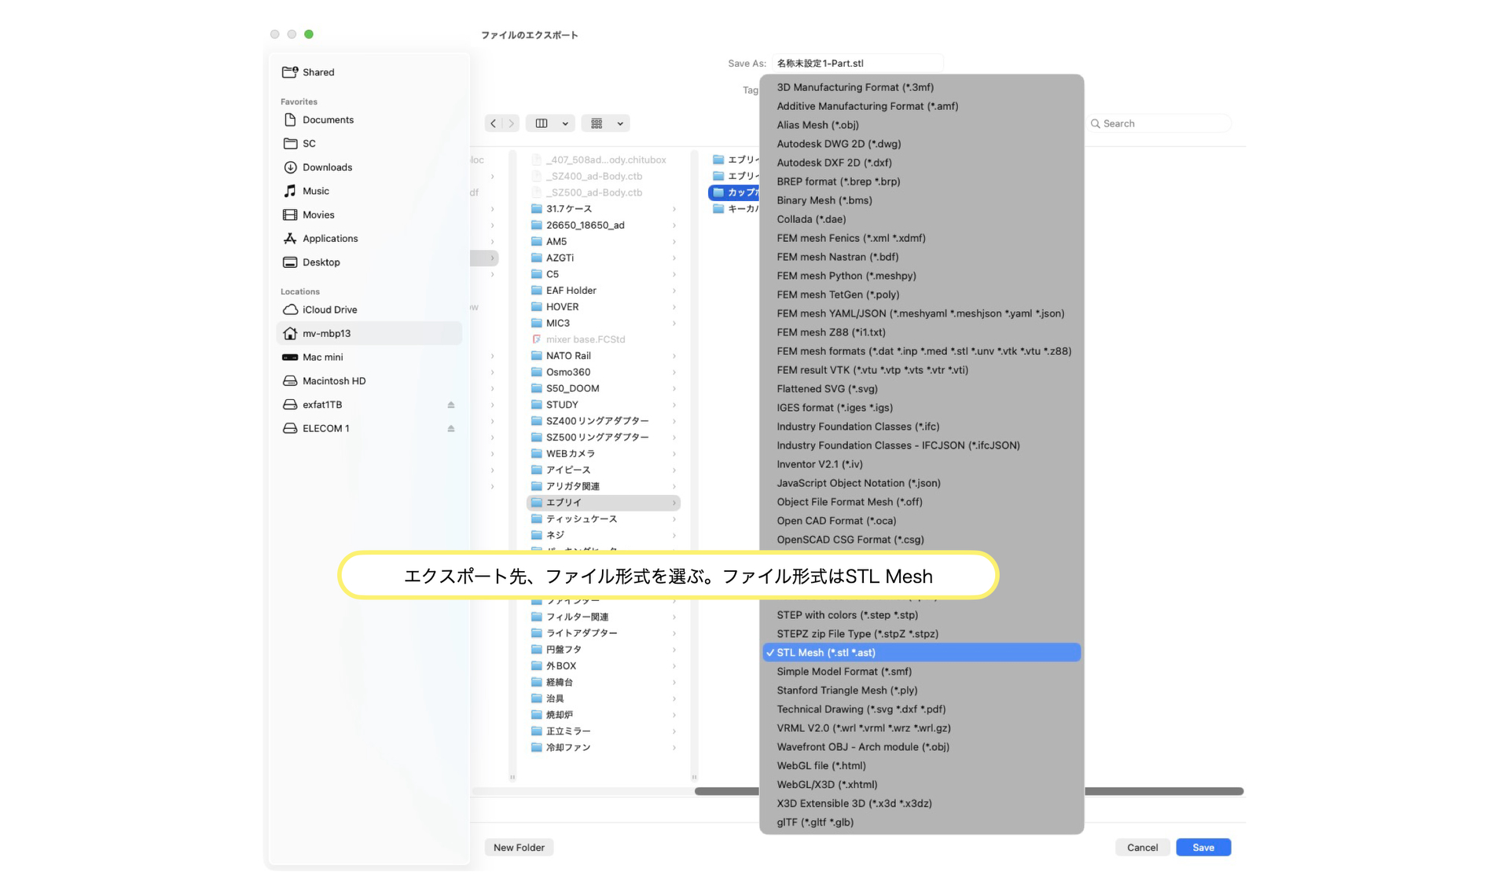Switch to column view layout
Image resolution: width=1509 pixels, height=894 pixels.
(542, 123)
